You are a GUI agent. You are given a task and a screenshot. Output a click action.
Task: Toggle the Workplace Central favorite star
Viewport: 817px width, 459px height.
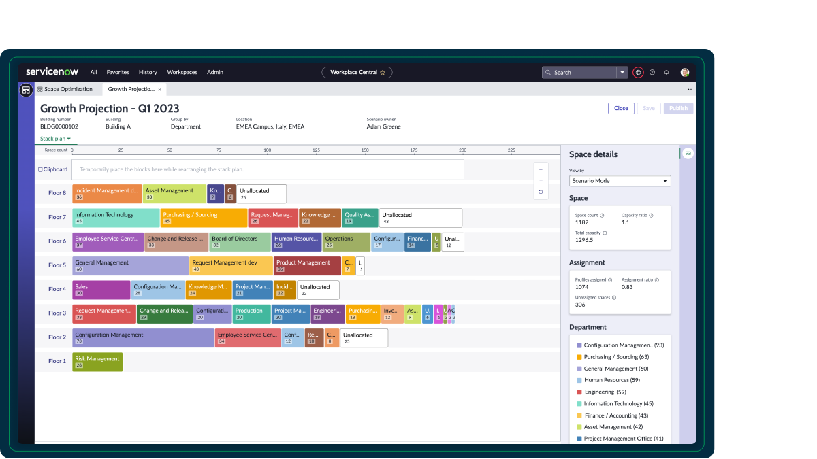[x=384, y=72]
